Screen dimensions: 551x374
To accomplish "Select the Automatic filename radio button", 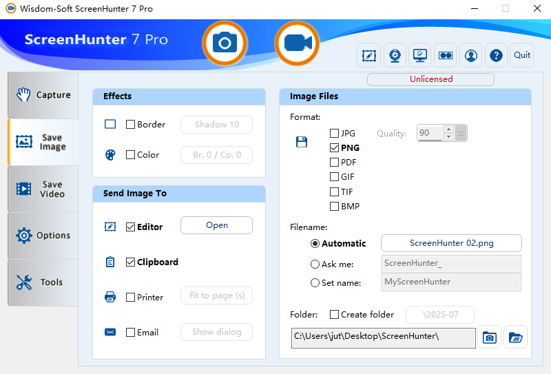I will tap(315, 244).
